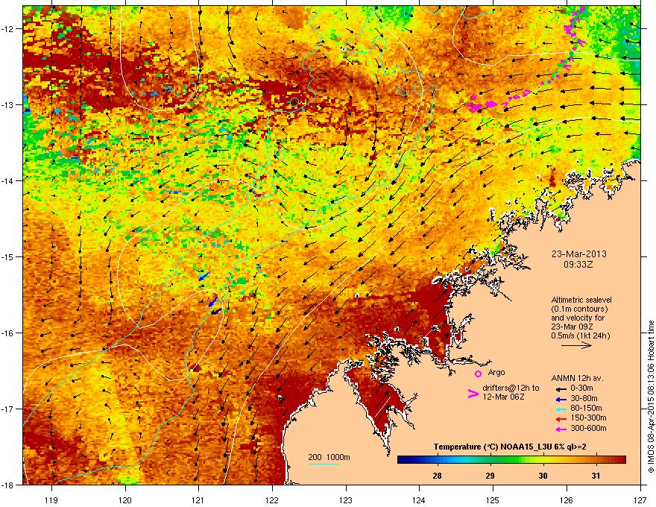Click the Temperature NOAA15_L3U colorbar title
Screen dimensions: 656x507
(x=510, y=447)
